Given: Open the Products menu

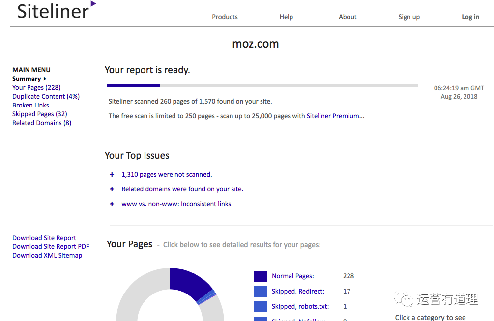Looking at the screenshot, I should [x=225, y=17].
